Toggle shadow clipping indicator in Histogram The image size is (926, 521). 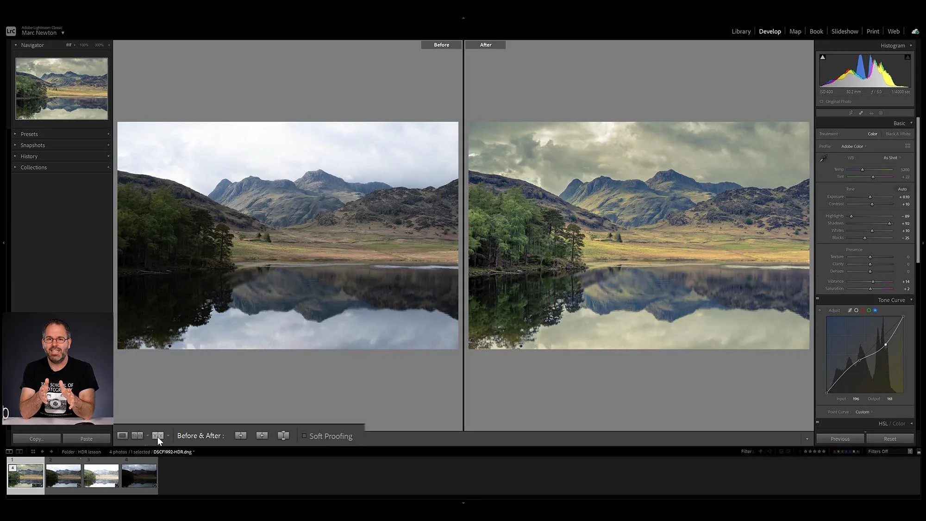point(823,57)
